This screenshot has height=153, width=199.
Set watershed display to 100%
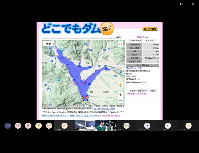[x=152, y=91]
